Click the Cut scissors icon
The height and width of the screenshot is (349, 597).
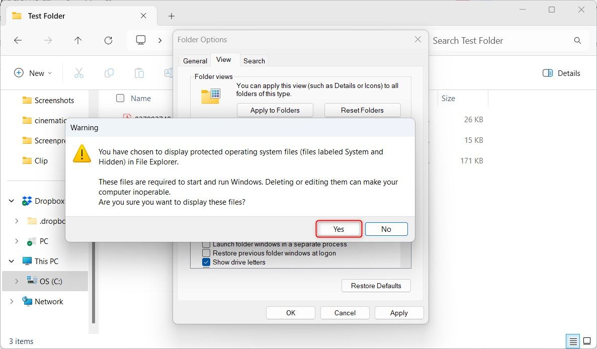[79, 73]
